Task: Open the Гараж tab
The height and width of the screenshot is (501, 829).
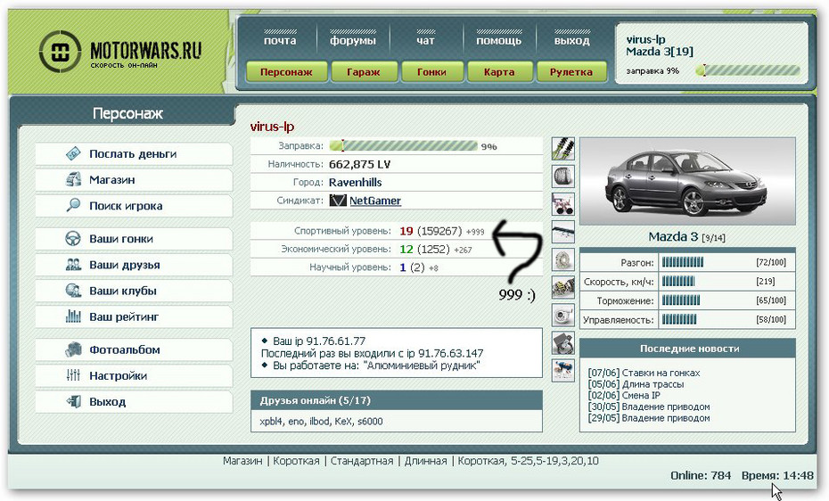Action: (364, 72)
